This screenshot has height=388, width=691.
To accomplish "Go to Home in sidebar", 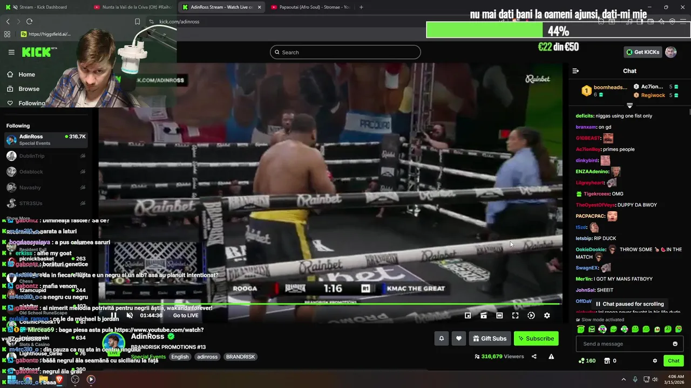I will coord(21,74).
